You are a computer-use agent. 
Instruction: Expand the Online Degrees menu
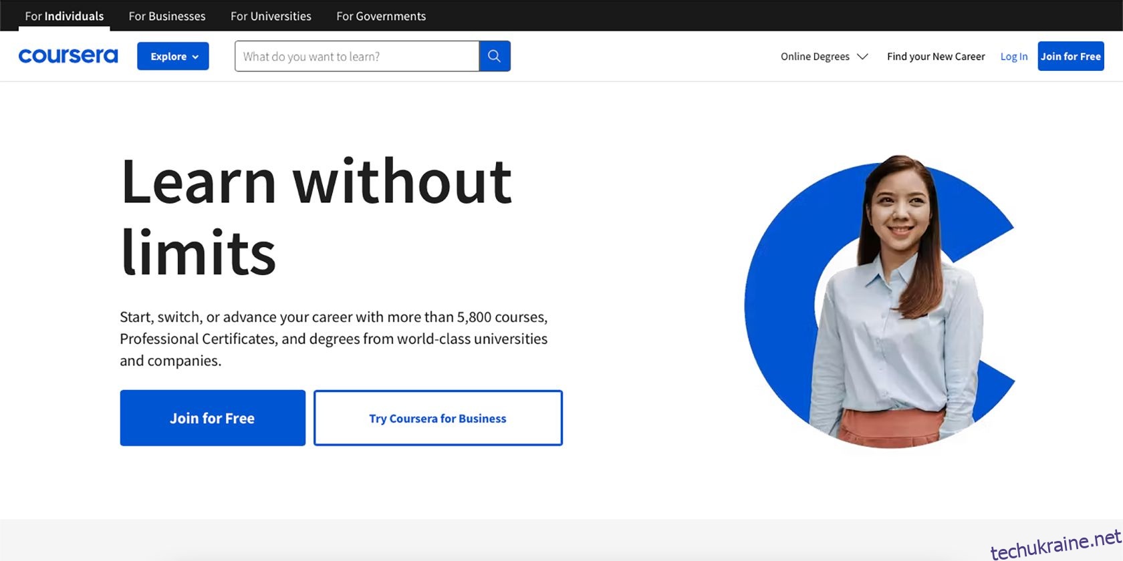pyautogui.click(x=824, y=57)
